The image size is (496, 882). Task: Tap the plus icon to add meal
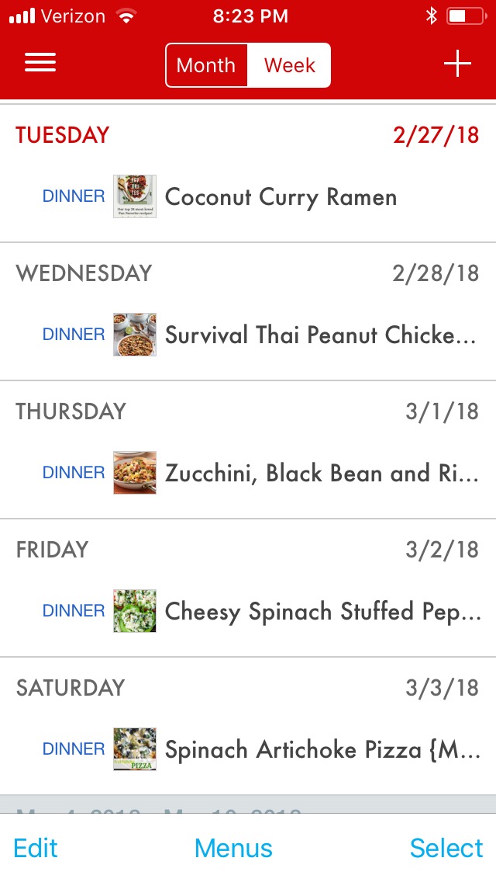457,64
